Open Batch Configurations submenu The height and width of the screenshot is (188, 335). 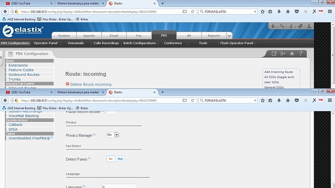click(x=139, y=43)
